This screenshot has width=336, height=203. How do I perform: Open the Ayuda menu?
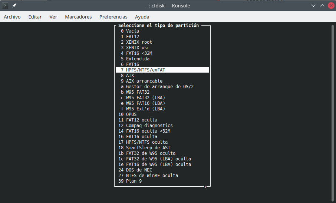click(x=142, y=17)
